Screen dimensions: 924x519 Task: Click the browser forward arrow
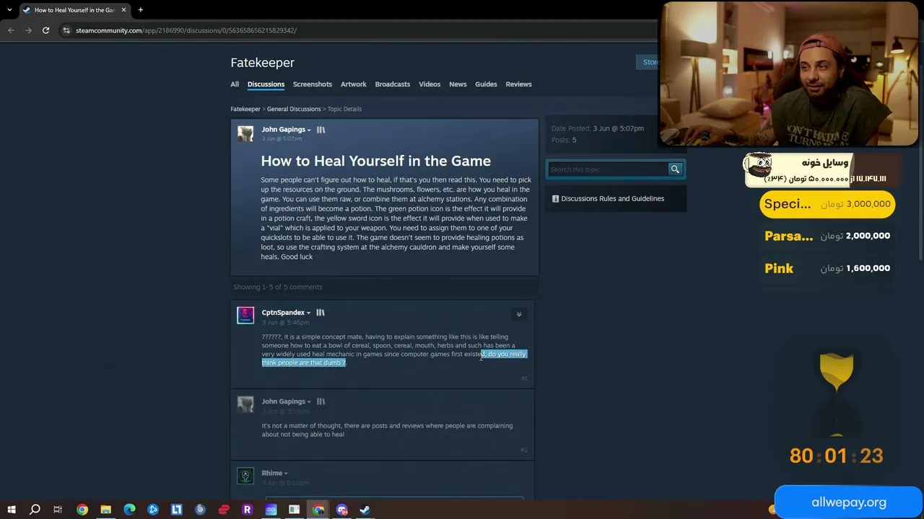pos(28,30)
